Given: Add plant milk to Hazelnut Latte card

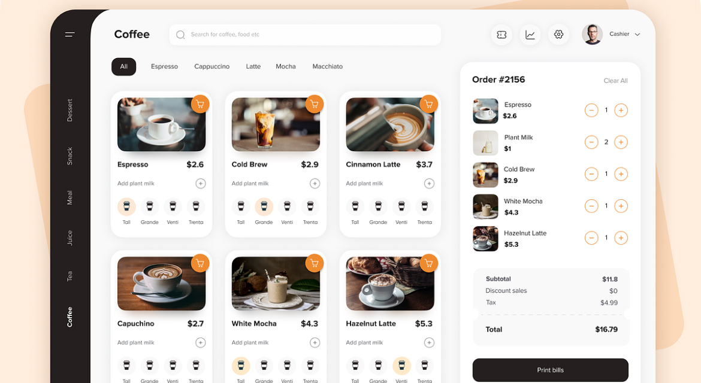Looking at the screenshot, I should point(429,342).
